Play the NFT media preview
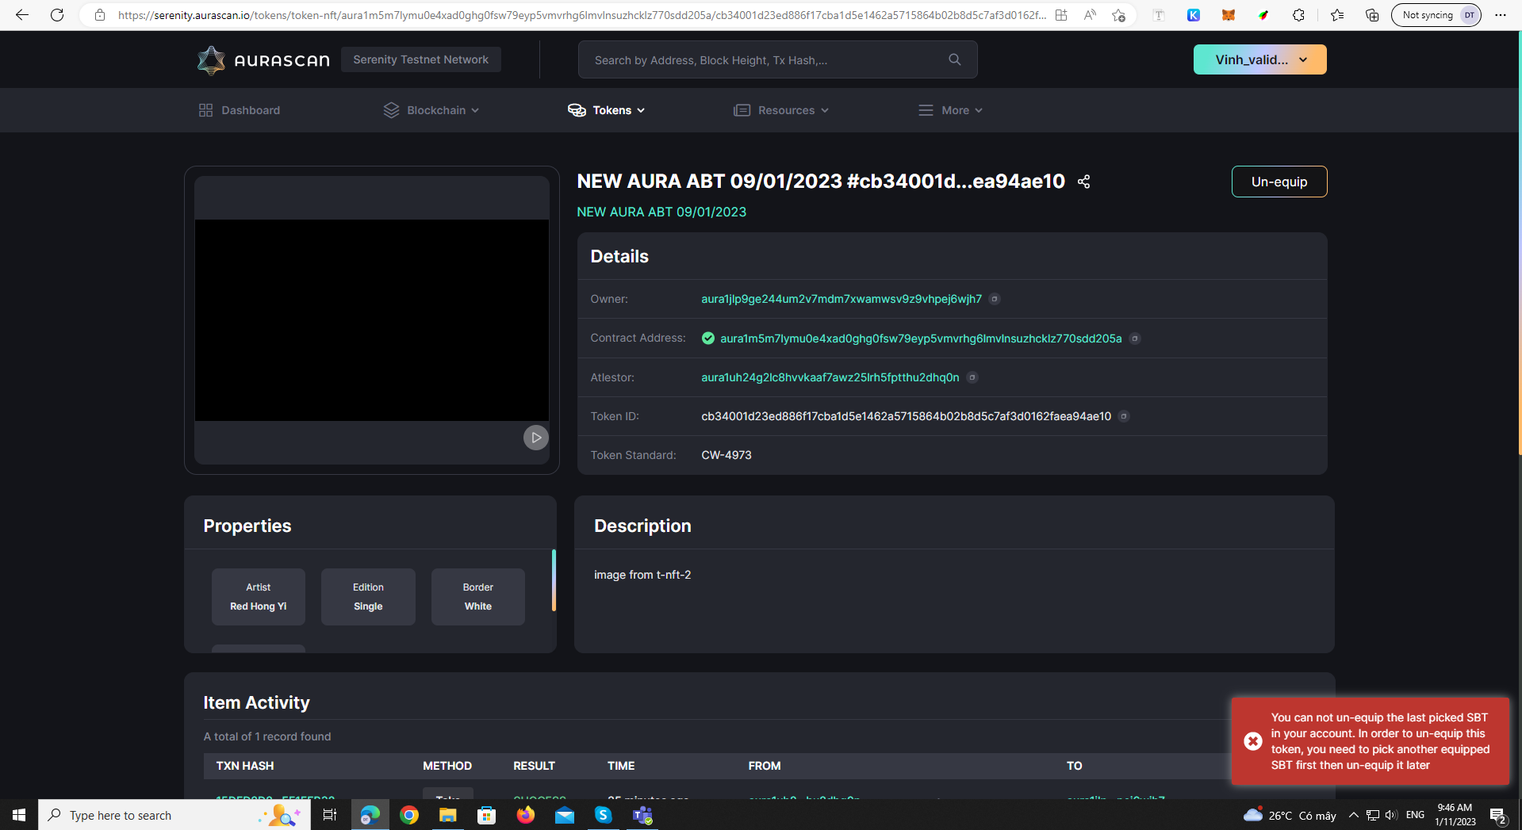 coord(535,437)
